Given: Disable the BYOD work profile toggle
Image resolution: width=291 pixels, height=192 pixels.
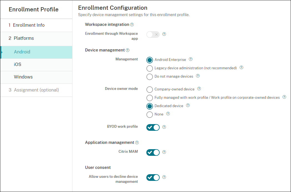Looking at the screenshot, I should [x=153, y=127].
